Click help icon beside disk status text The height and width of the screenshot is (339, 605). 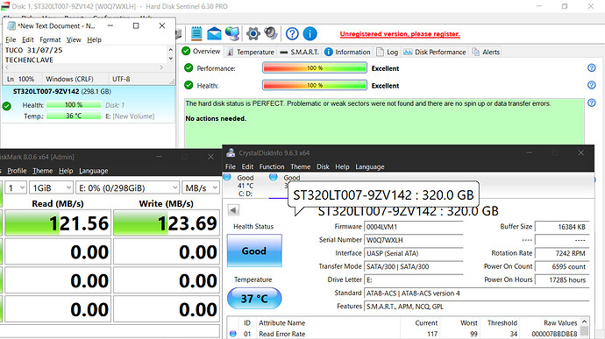pyautogui.click(x=592, y=102)
